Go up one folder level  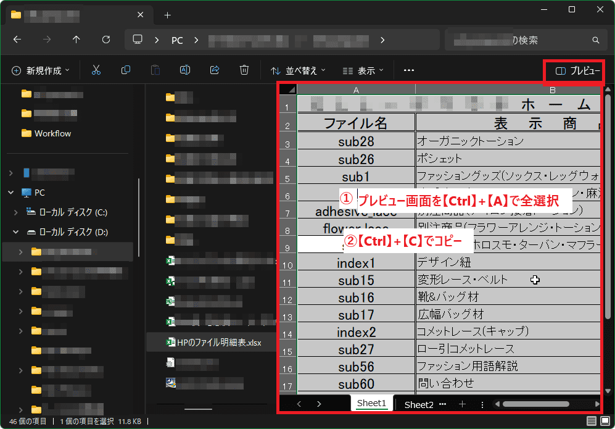coord(76,40)
